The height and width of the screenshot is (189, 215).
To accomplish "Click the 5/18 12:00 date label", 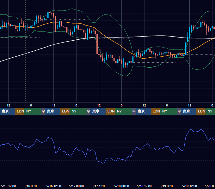I will (144, 186).
